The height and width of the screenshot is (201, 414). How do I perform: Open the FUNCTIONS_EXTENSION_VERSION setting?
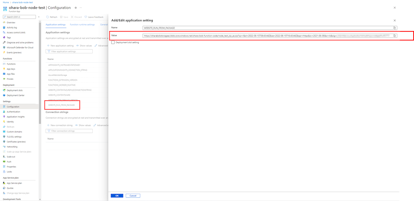[63, 80]
